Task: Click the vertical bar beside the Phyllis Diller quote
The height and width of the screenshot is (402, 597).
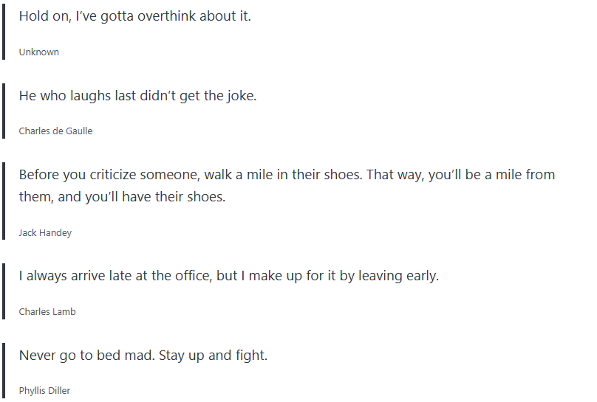Action: pyautogui.click(x=4, y=371)
